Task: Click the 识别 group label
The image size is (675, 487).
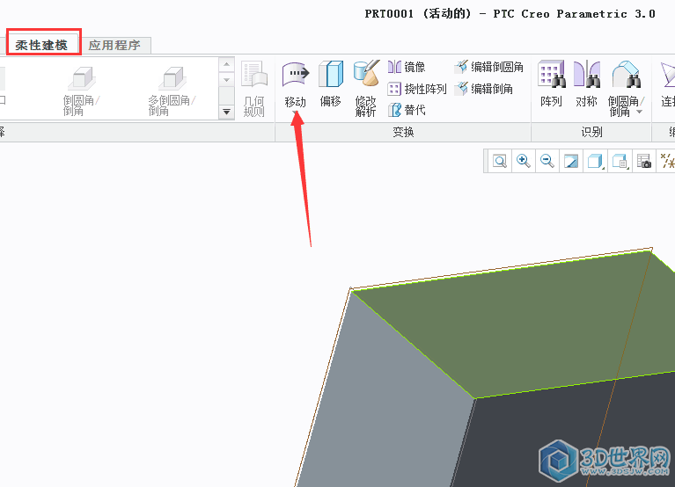Action: click(591, 132)
